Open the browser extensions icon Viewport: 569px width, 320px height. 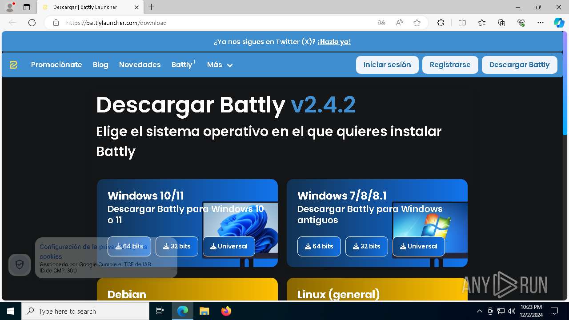[x=441, y=23]
